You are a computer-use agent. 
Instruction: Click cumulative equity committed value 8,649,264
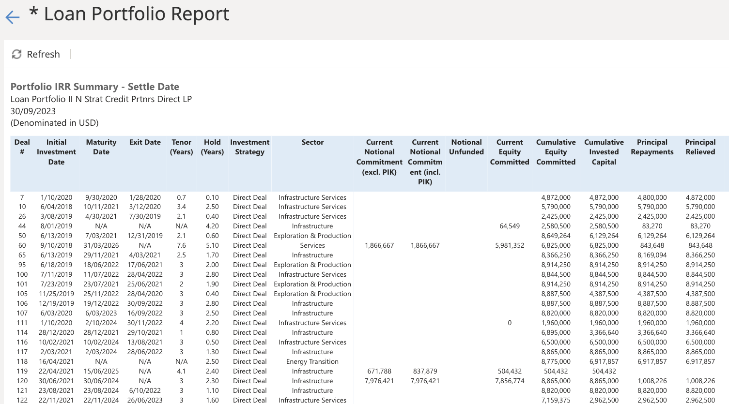click(x=556, y=236)
